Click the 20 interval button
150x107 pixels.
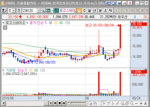click(137, 11)
